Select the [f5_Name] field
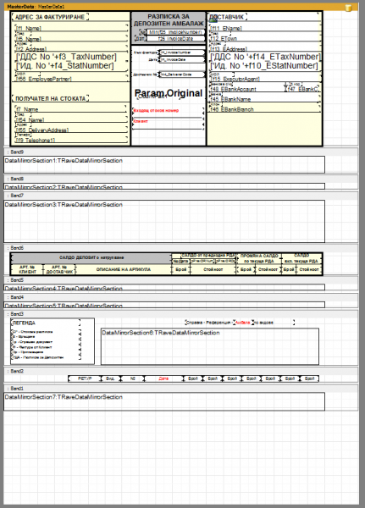Image resolution: width=365 pixels, height=508 pixels. [x=71, y=39]
